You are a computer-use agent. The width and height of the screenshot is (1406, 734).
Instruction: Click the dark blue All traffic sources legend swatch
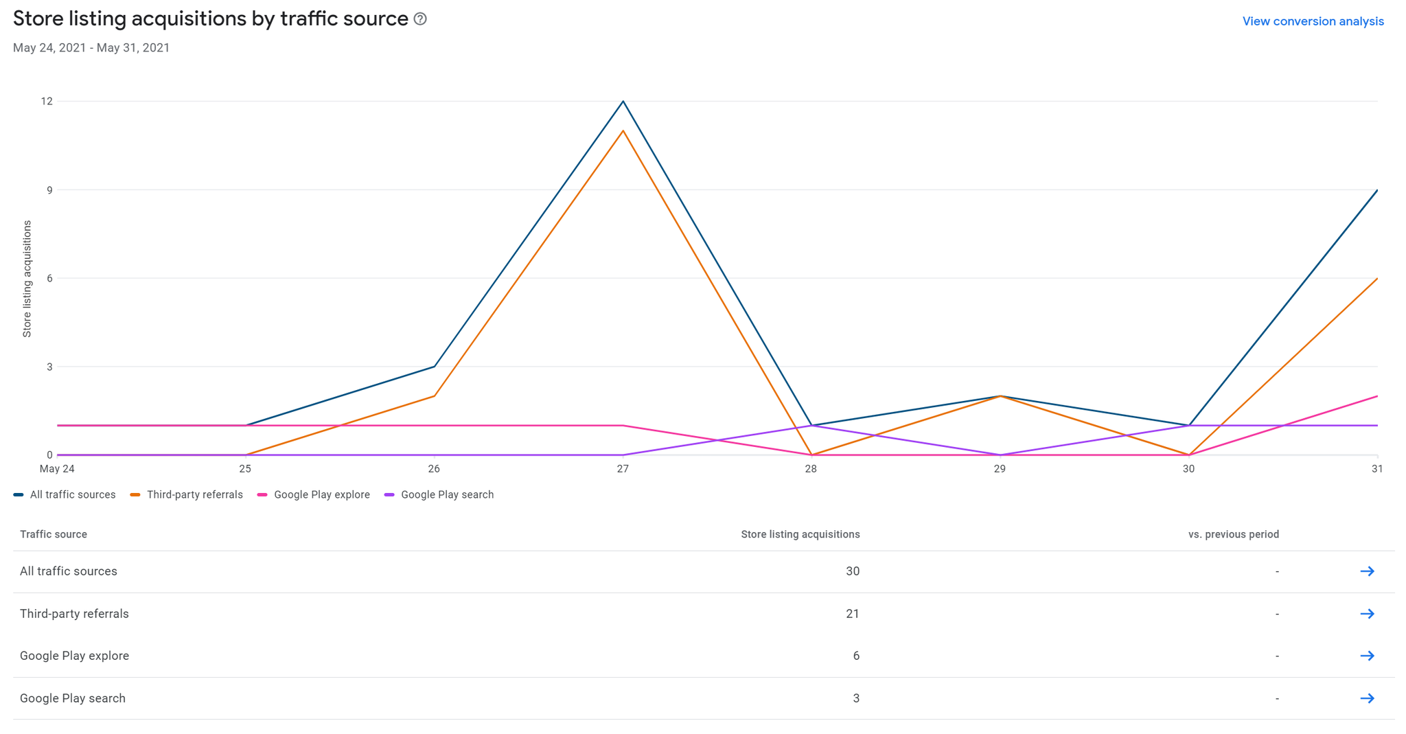point(19,494)
